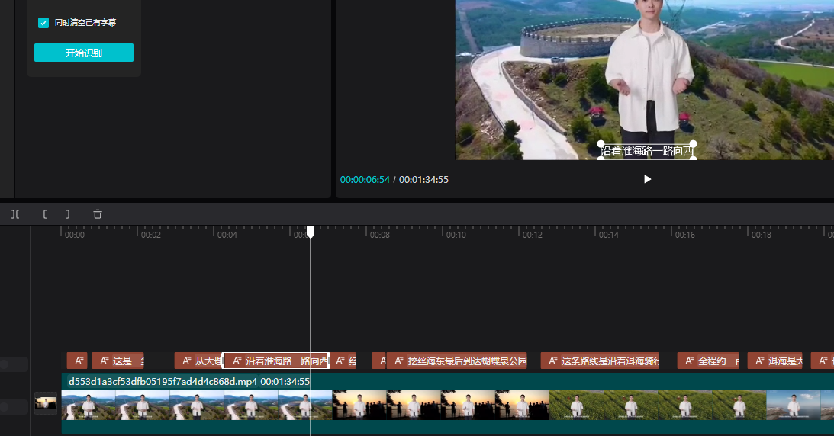Select the 从大理 subtitle clip

pyautogui.click(x=199, y=361)
